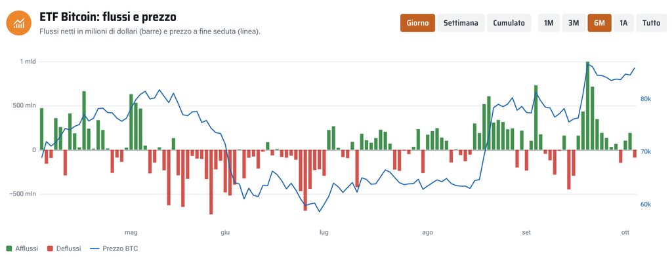The image size is (672, 259).
Task: Toggle the Prezzo BTC legend entry
Action: 114,249
